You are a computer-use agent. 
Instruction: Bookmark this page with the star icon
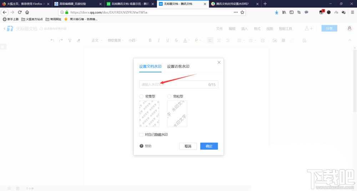tap(242, 12)
